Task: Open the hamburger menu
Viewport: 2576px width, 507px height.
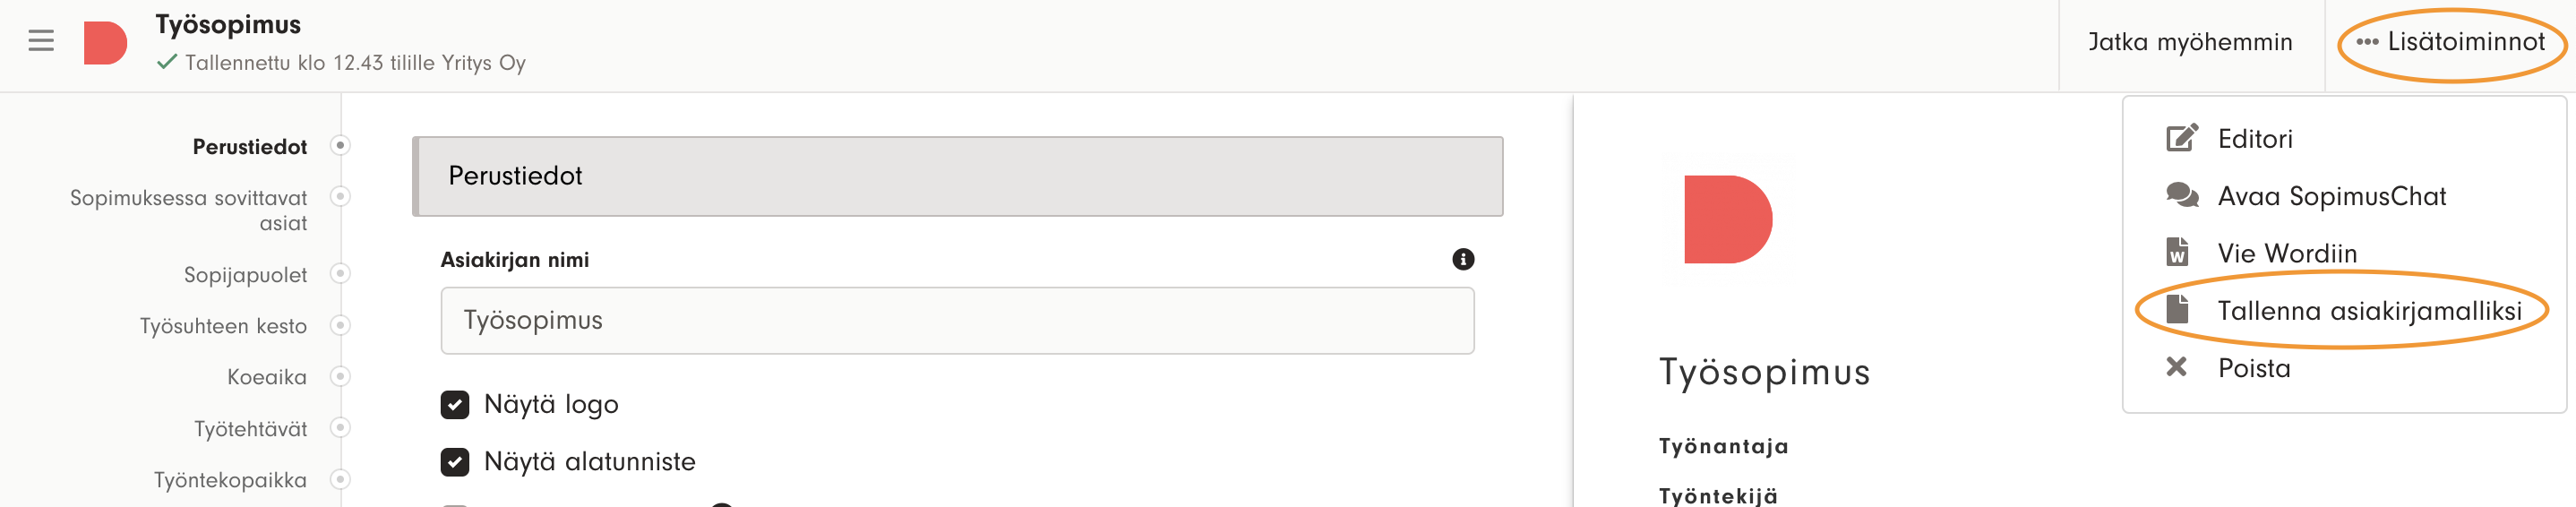Action: [41, 41]
